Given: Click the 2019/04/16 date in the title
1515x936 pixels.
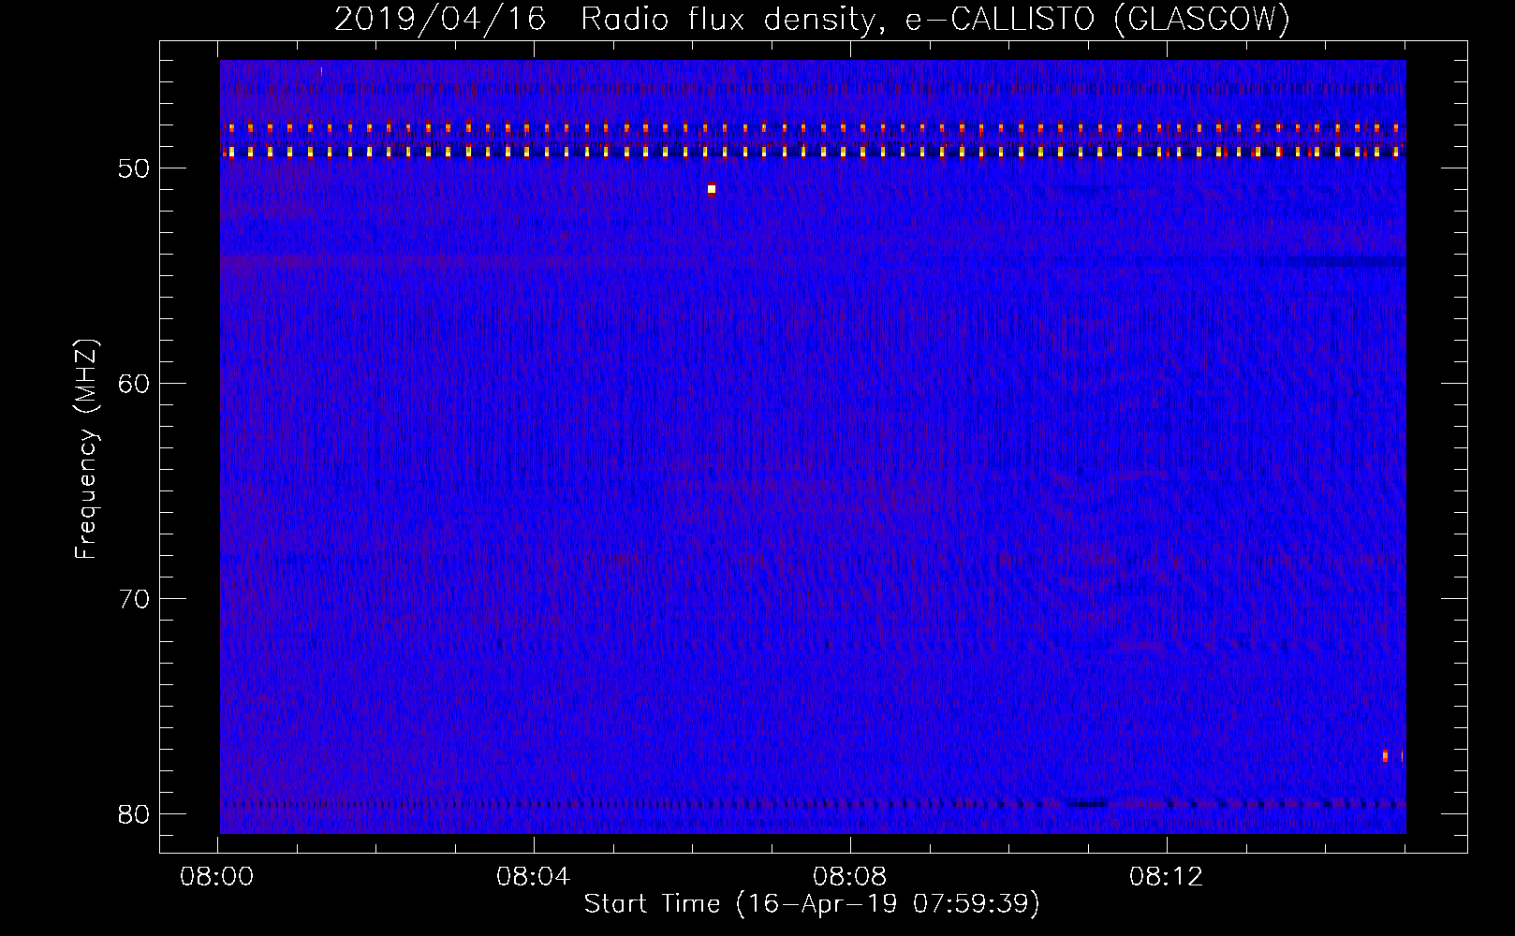Looking at the screenshot, I should coord(440,19).
